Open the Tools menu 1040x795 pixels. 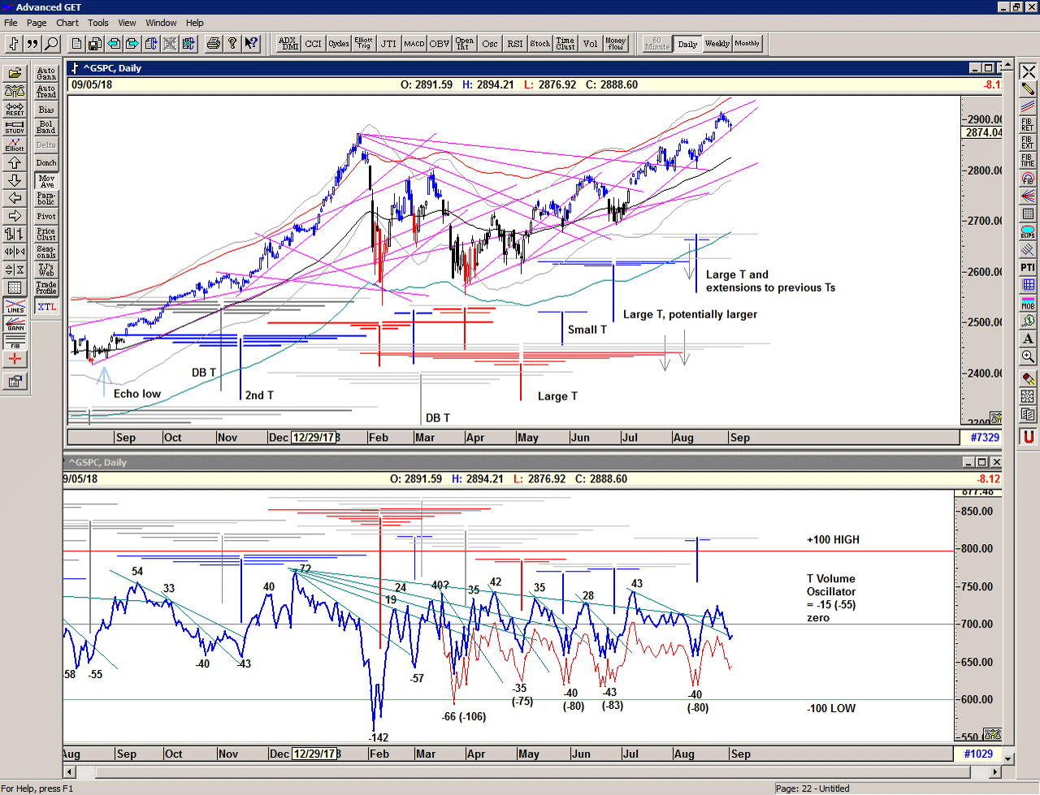(x=98, y=23)
